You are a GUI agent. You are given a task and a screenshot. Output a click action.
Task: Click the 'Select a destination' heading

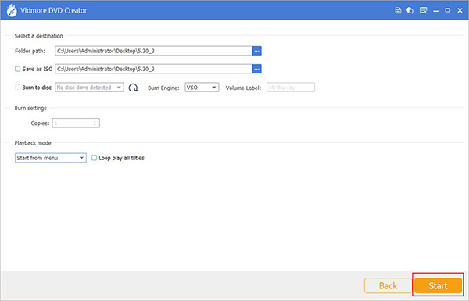tap(38, 36)
